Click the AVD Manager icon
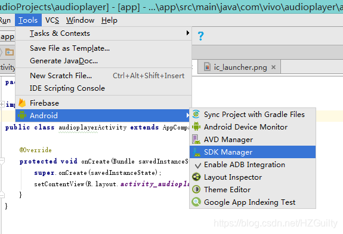The height and width of the screenshot is (234, 343). 196,139
